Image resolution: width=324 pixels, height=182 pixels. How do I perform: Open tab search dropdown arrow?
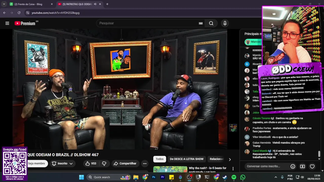click(x=4, y=4)
